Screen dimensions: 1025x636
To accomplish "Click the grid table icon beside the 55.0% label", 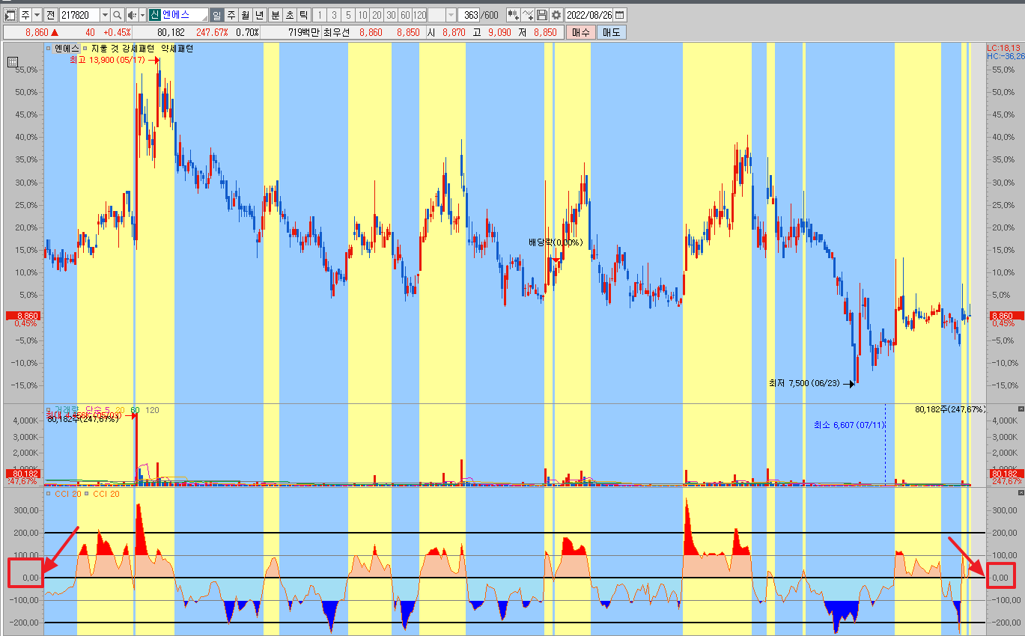I will point(13,63).
